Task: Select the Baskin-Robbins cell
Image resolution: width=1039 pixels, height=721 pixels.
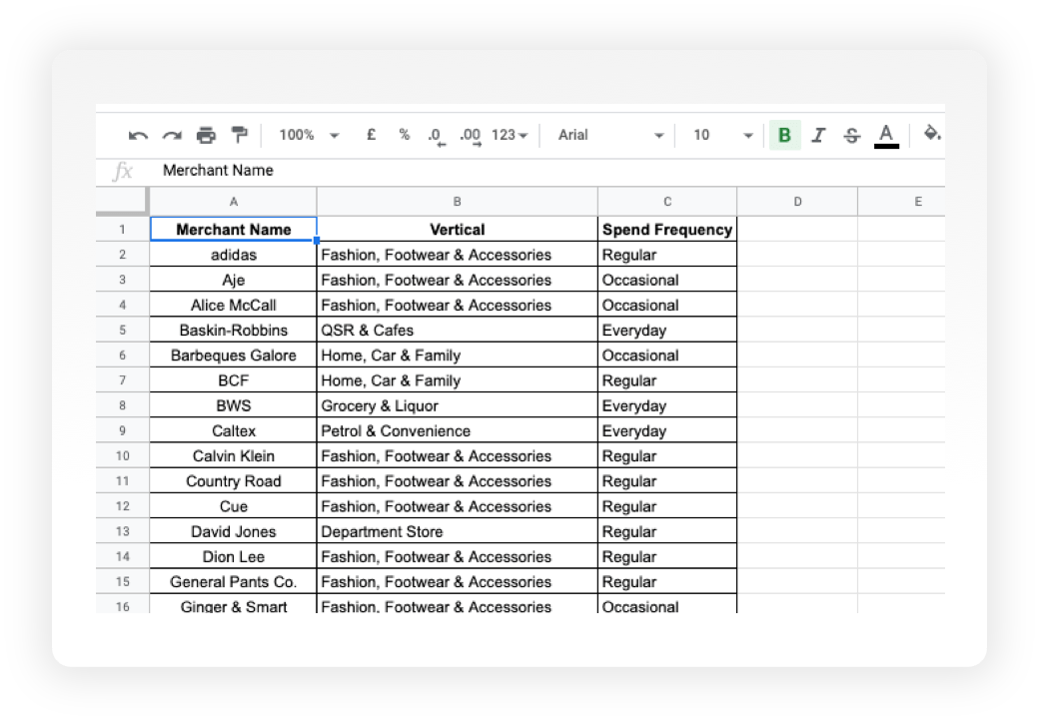Action: coord(233,330)
